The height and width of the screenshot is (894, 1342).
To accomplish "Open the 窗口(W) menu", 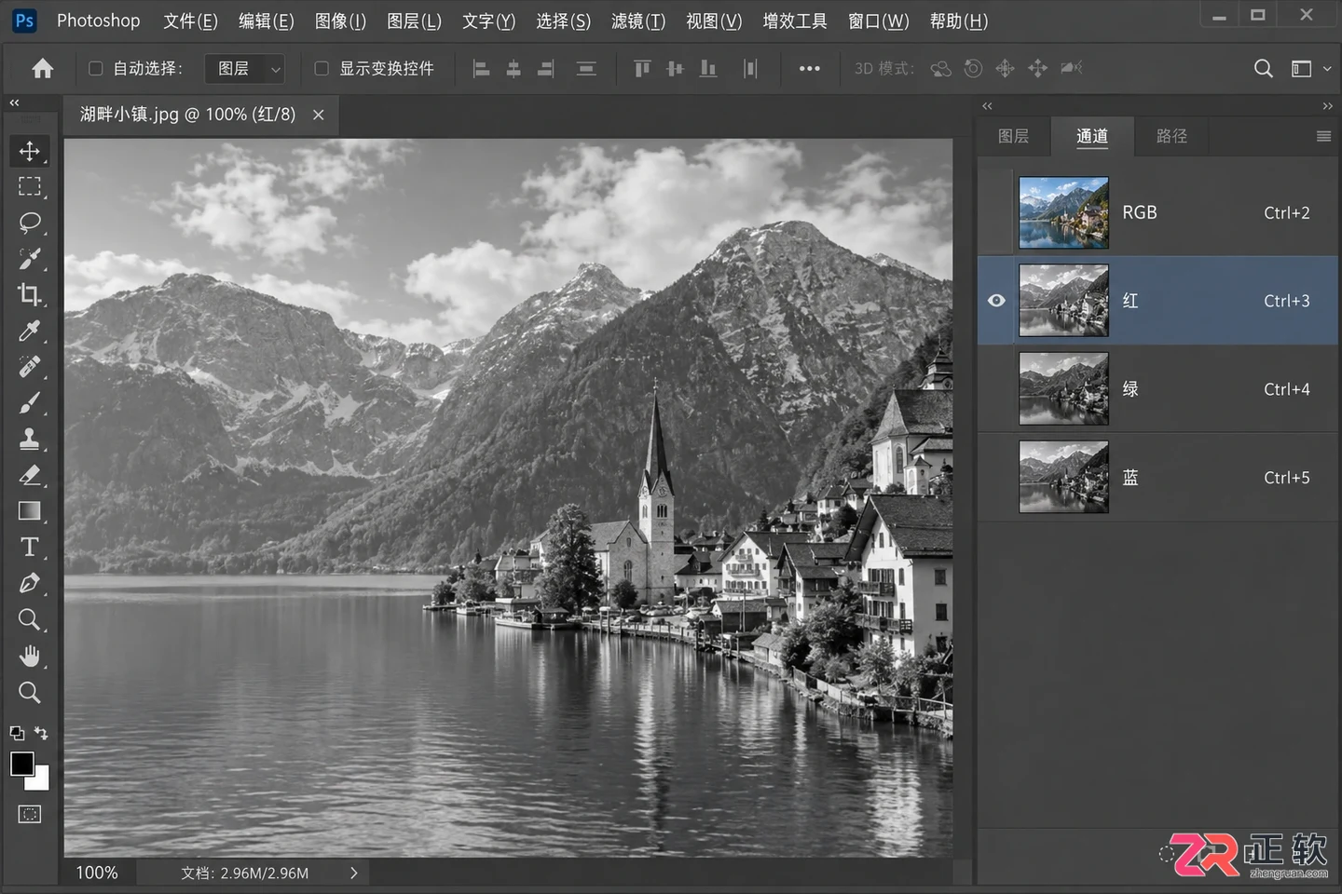I will tap(878, 20).
